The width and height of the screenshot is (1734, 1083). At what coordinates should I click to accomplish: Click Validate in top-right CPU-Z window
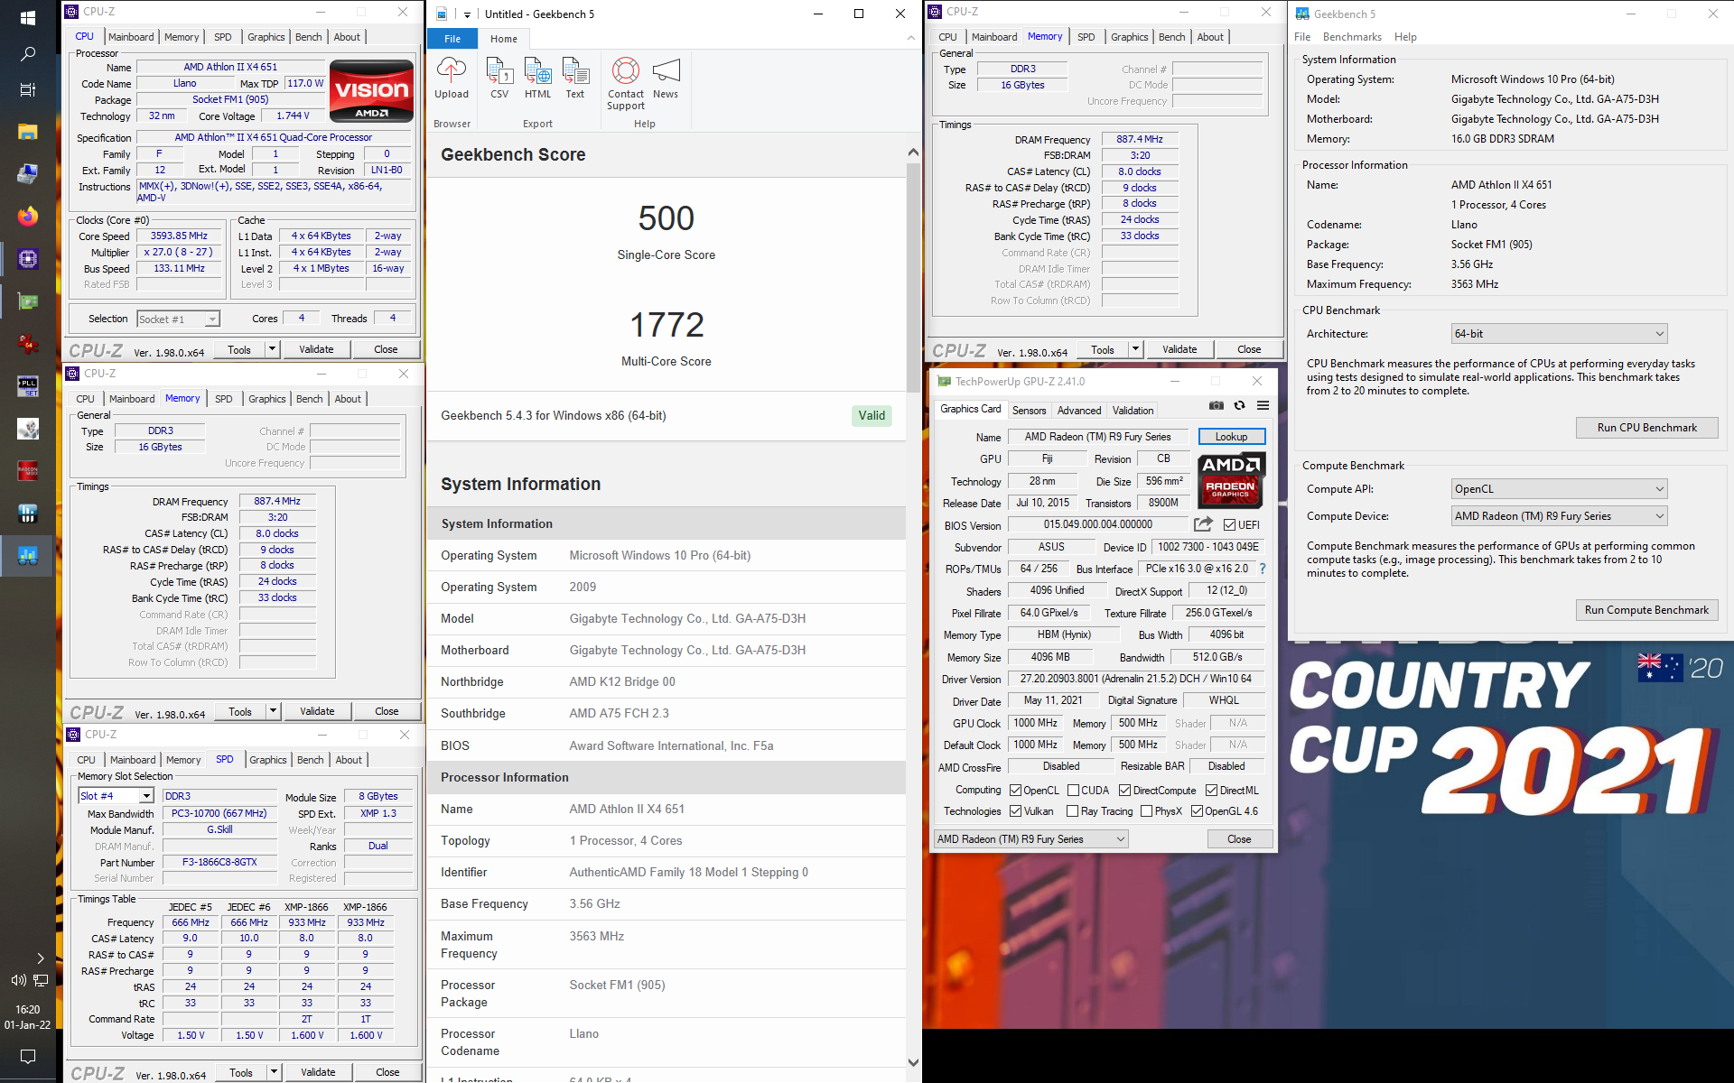(x=1179, y=349)
